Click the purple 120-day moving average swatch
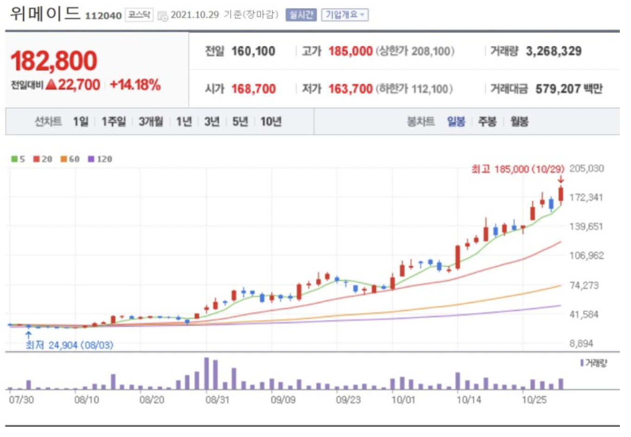The width and height of the screenshot is (631, 437). click(91, 159)
